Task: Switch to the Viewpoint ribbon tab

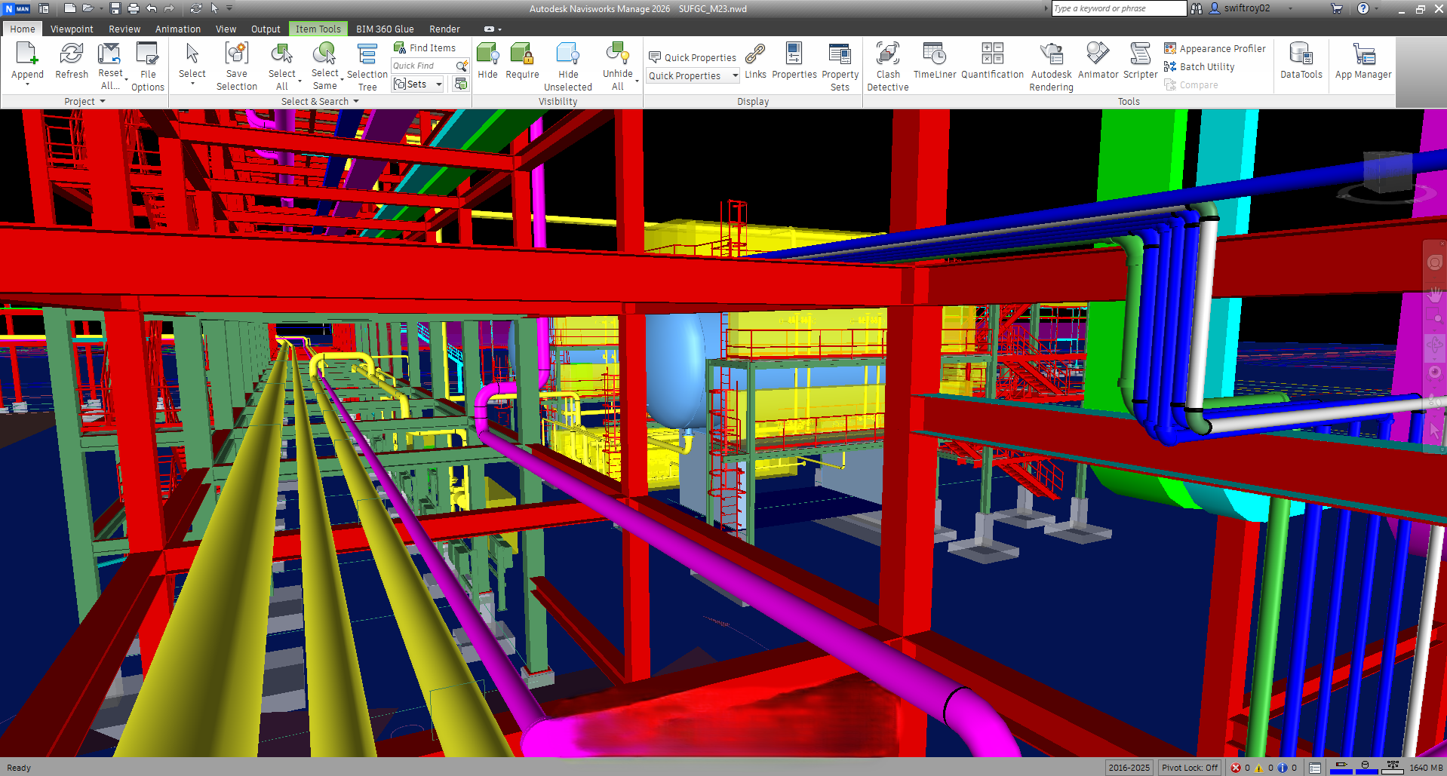Action: point(72,29)
